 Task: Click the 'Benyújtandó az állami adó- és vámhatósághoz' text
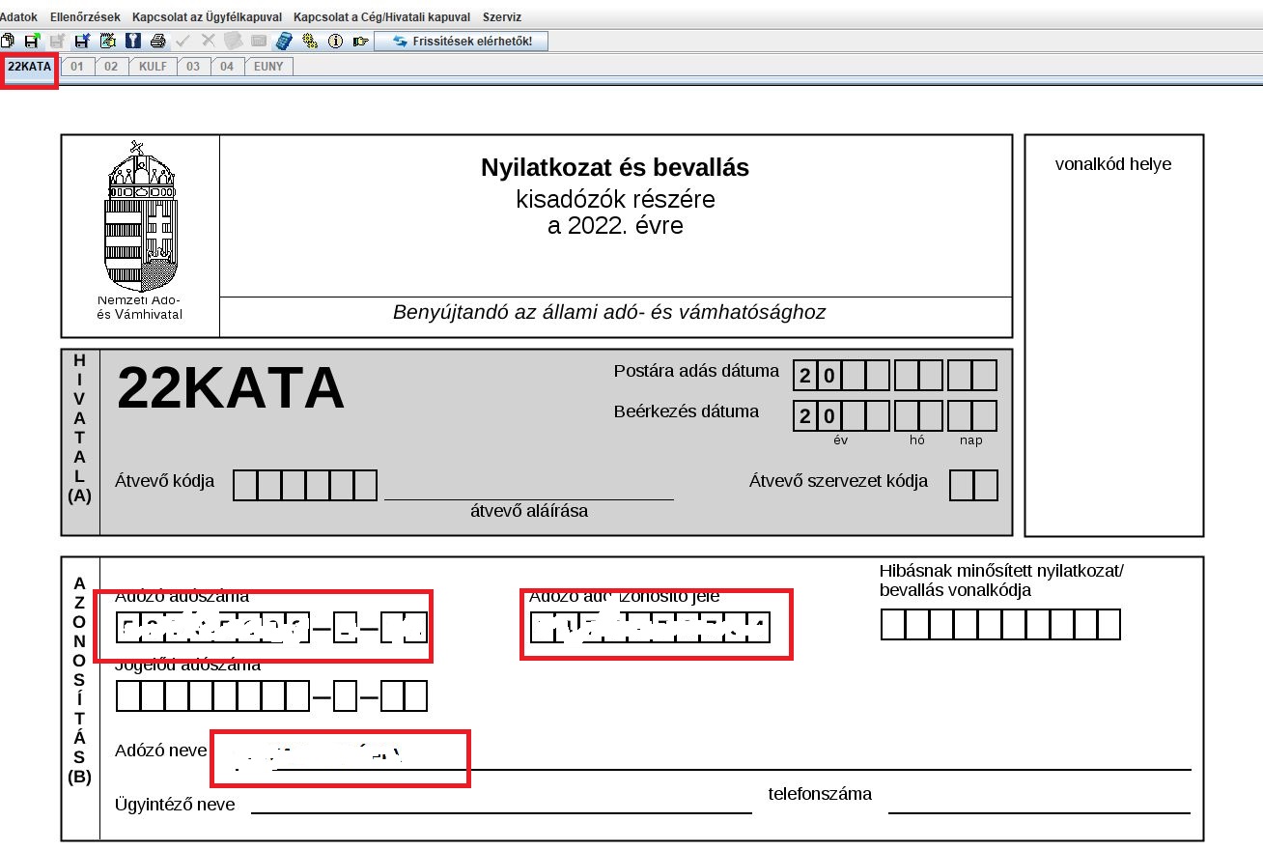coord(609,312)
